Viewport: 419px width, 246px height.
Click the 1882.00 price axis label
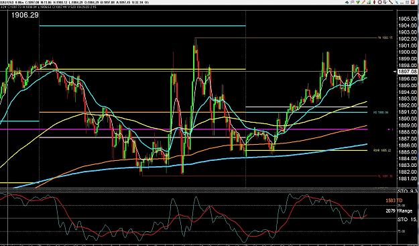pos(408,172)
